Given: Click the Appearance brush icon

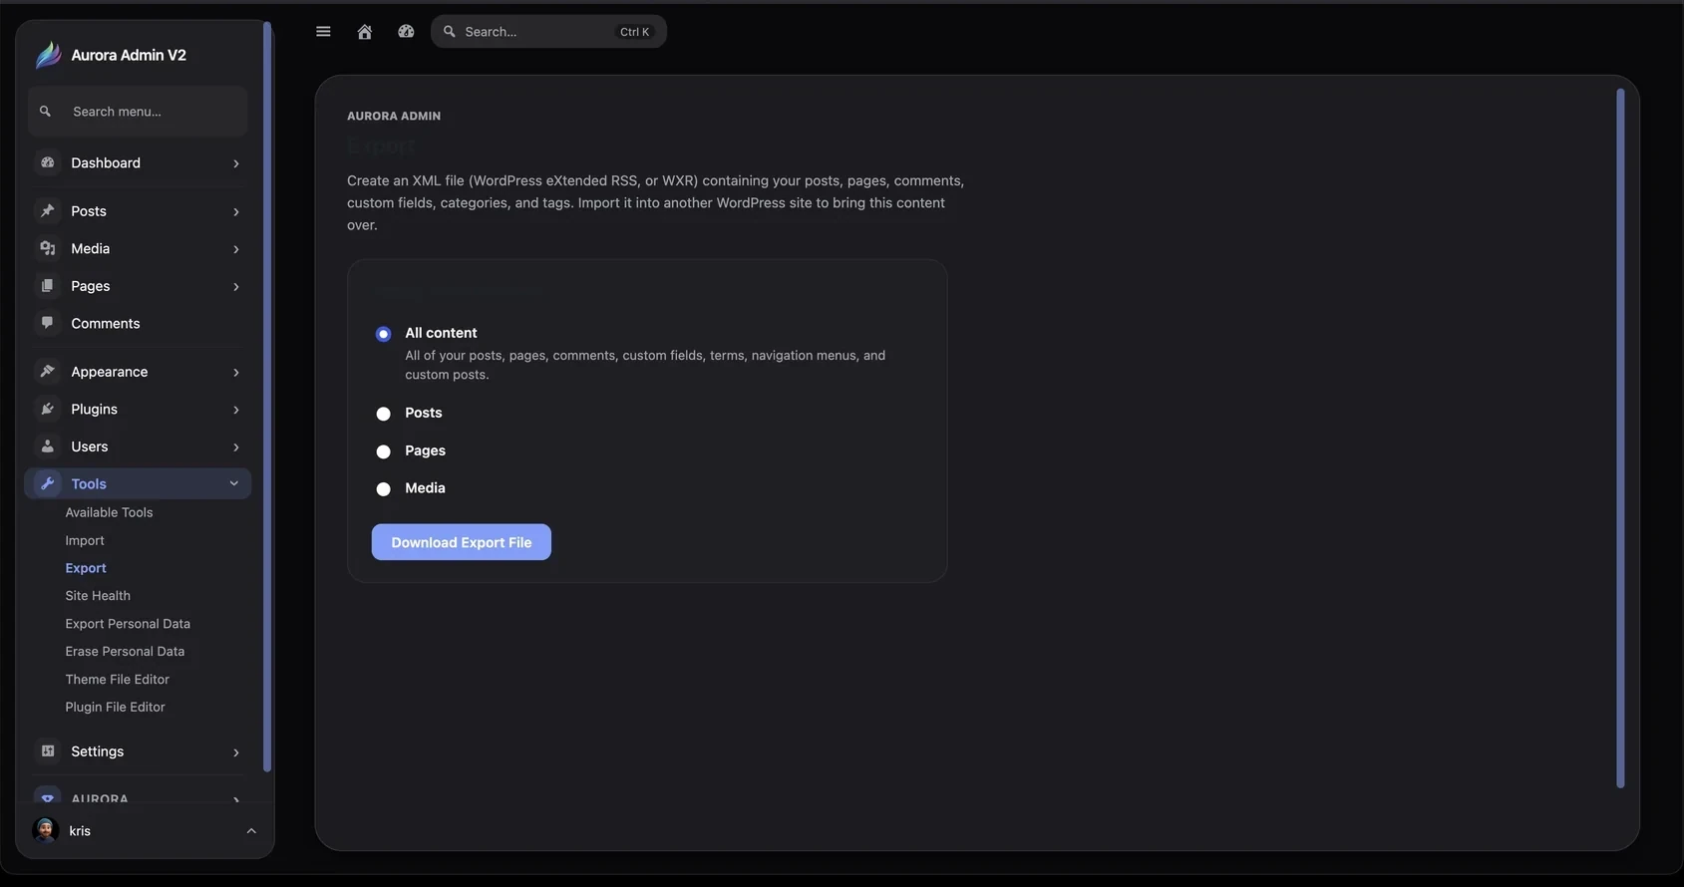Looking at the screenshot, I should click(x=48, y=372).
